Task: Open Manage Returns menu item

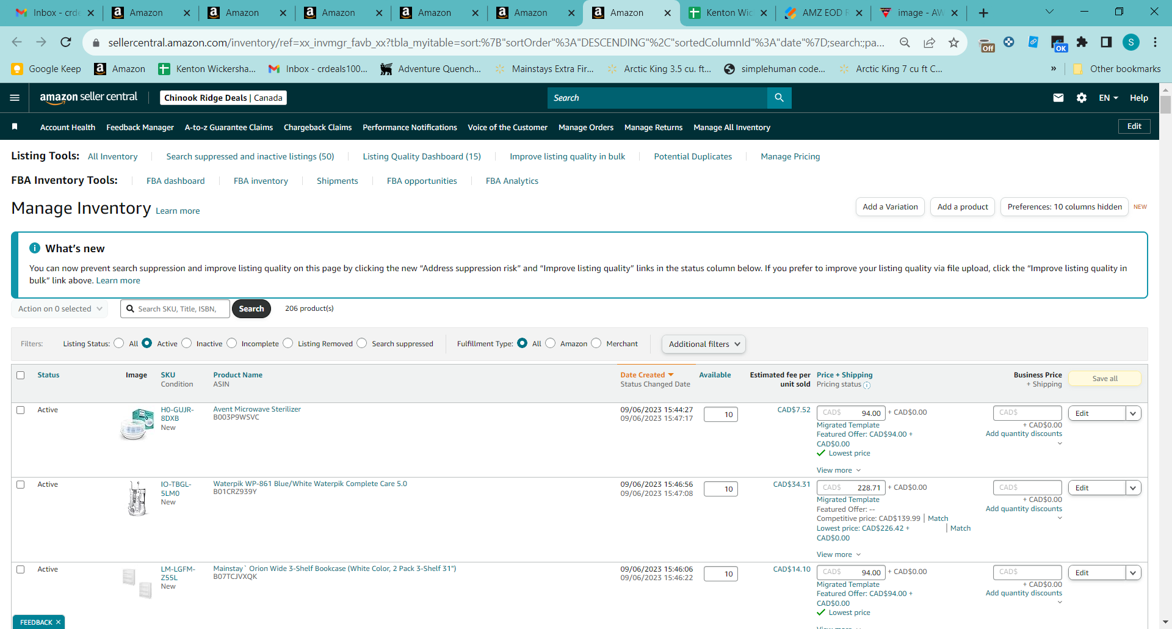Action: (653, 127)
